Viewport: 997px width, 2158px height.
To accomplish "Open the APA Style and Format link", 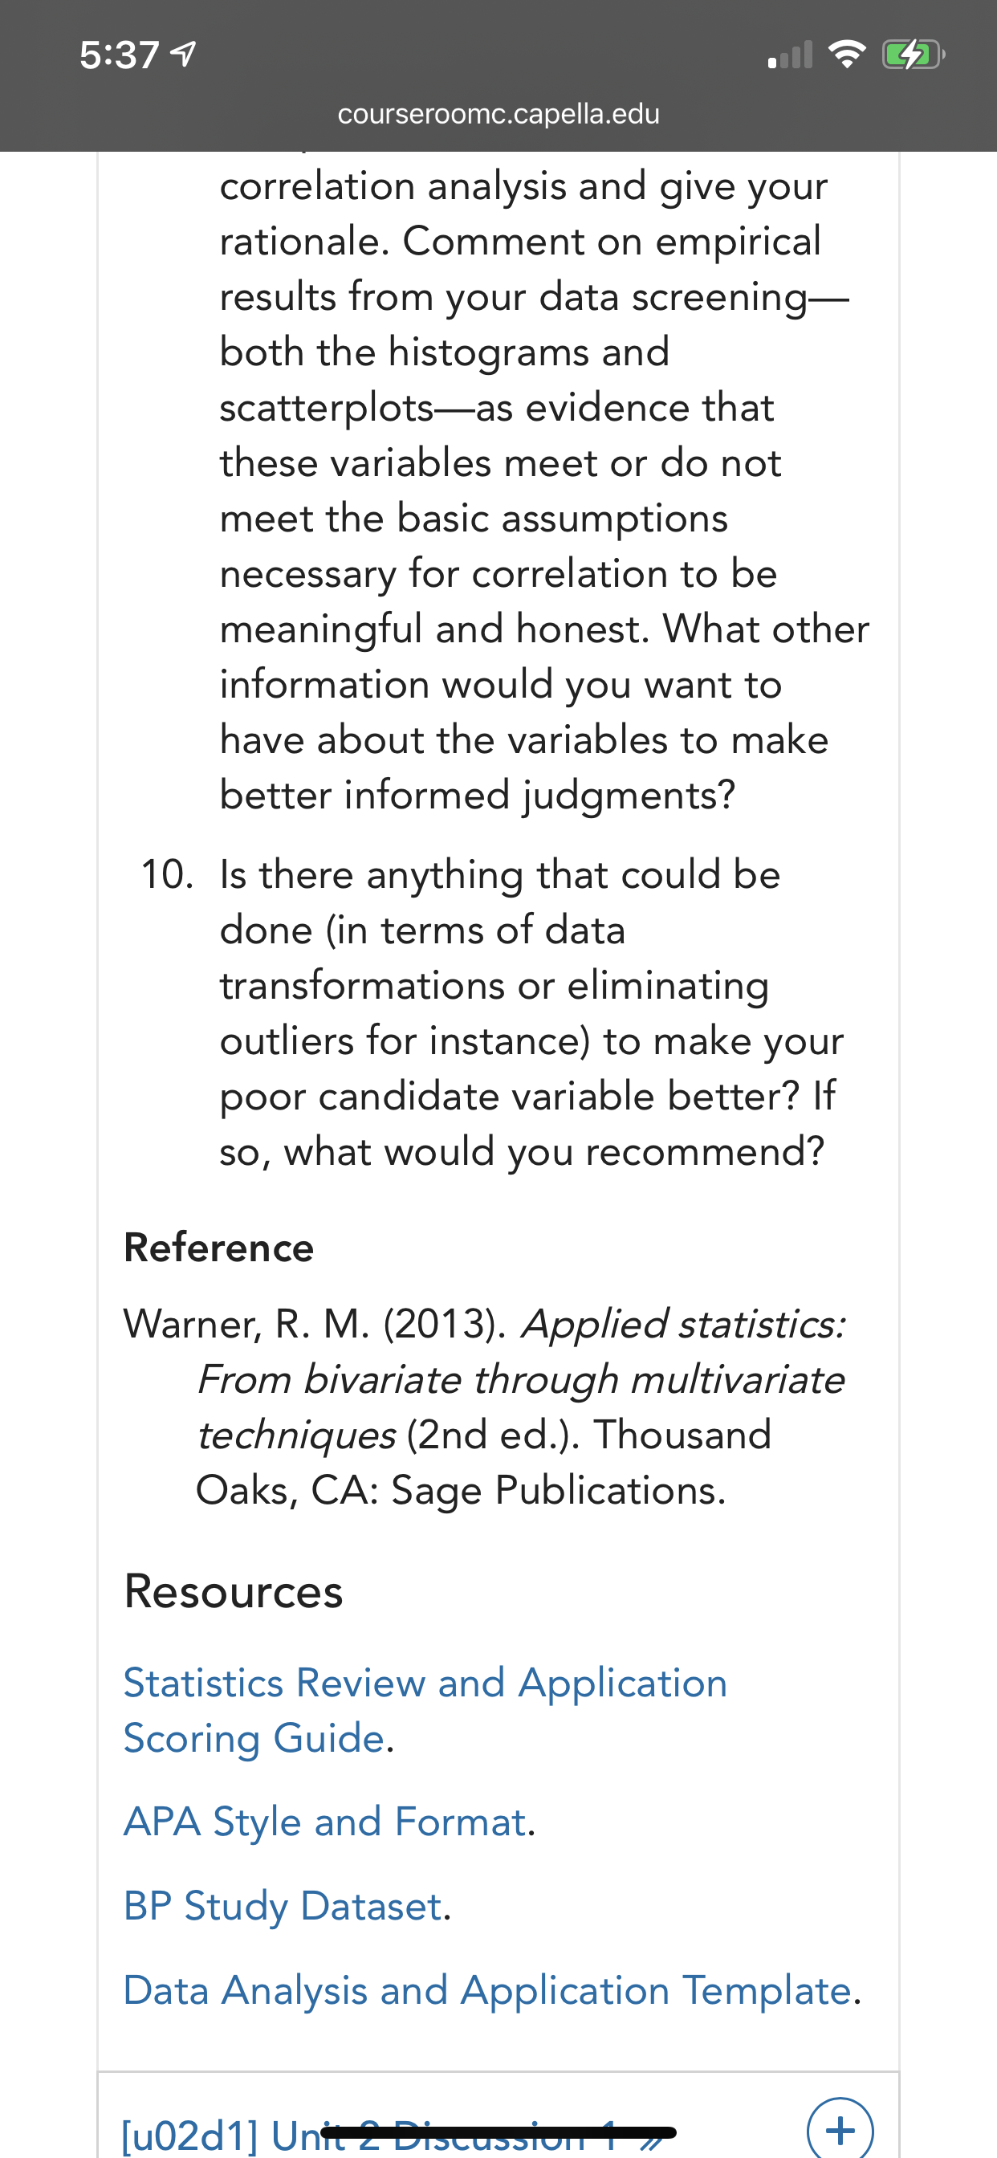I will pos(325,1822).
